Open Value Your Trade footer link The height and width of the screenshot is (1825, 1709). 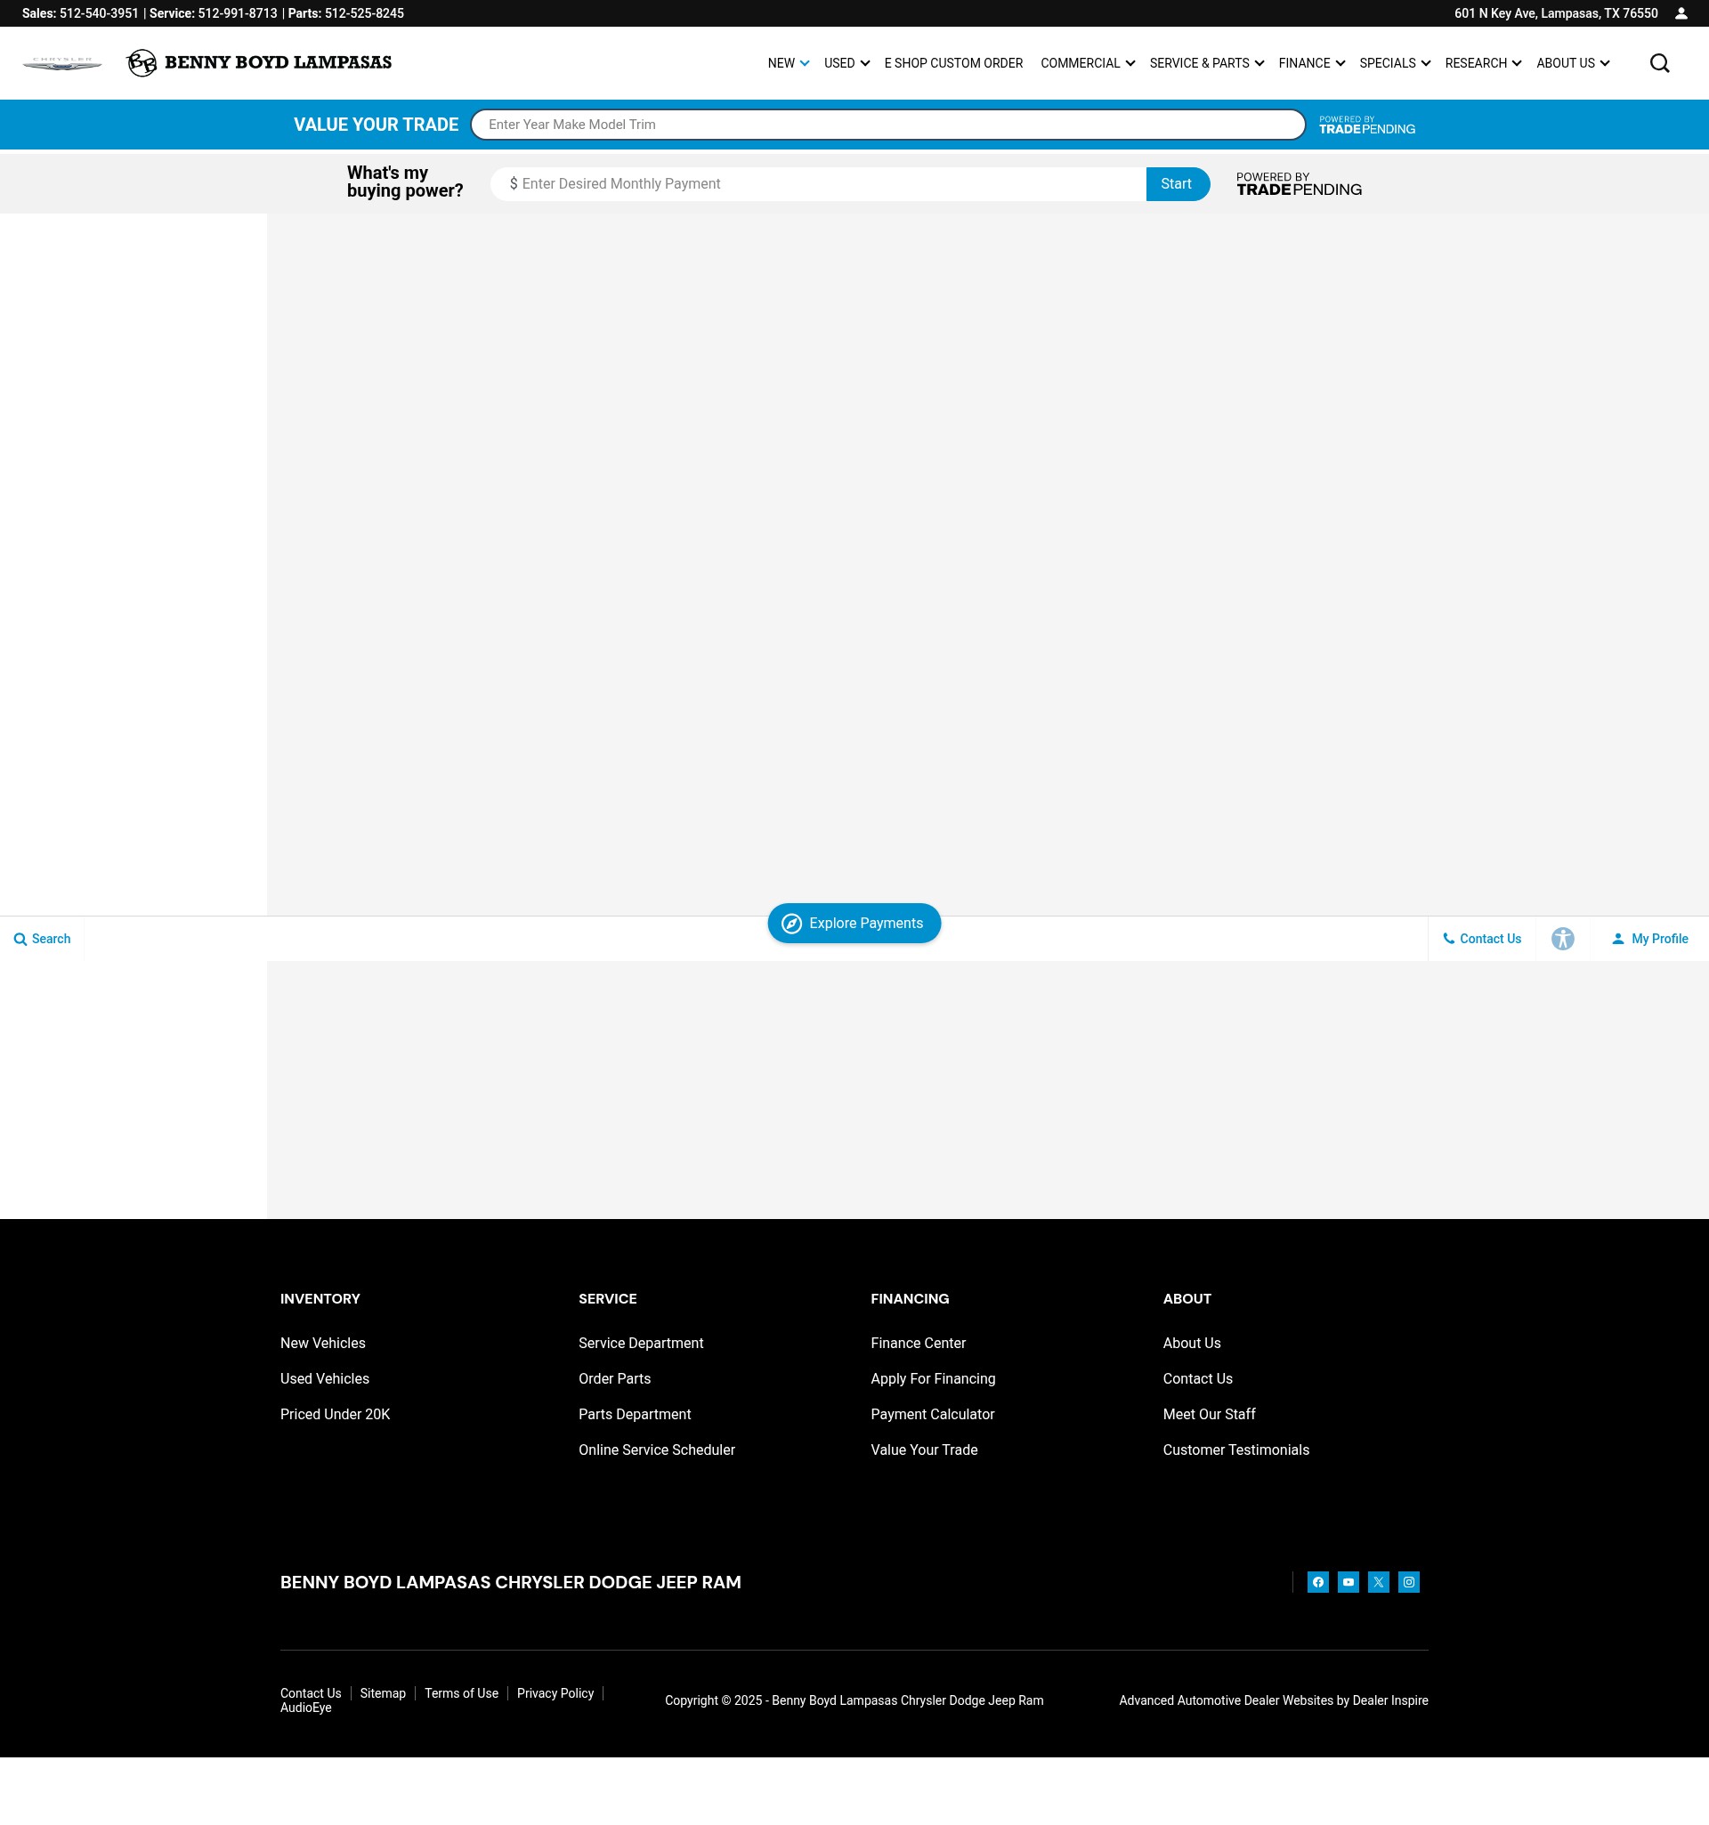(x=924, y=1450)
